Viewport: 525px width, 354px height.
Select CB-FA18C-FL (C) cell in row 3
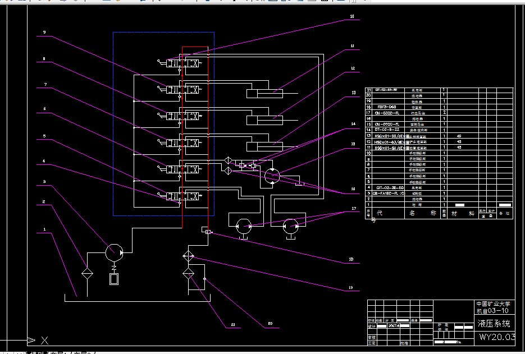click(389, 194)
